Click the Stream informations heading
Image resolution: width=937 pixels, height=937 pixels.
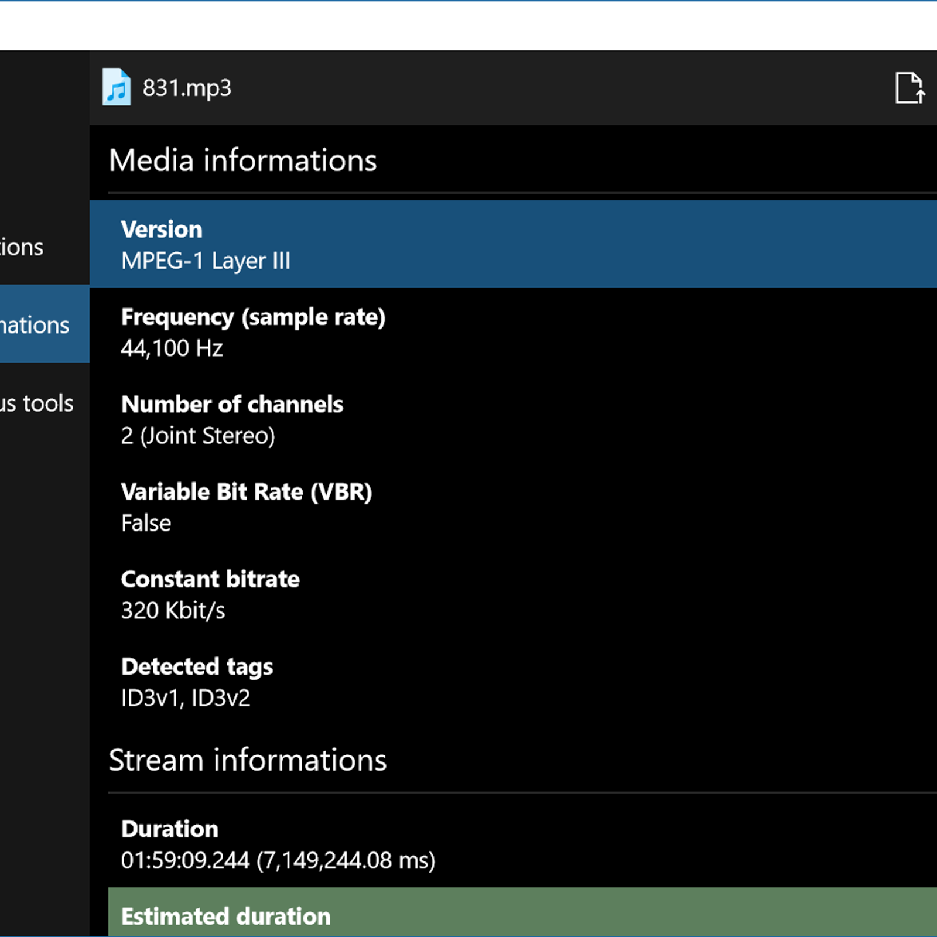click(248, 760)
